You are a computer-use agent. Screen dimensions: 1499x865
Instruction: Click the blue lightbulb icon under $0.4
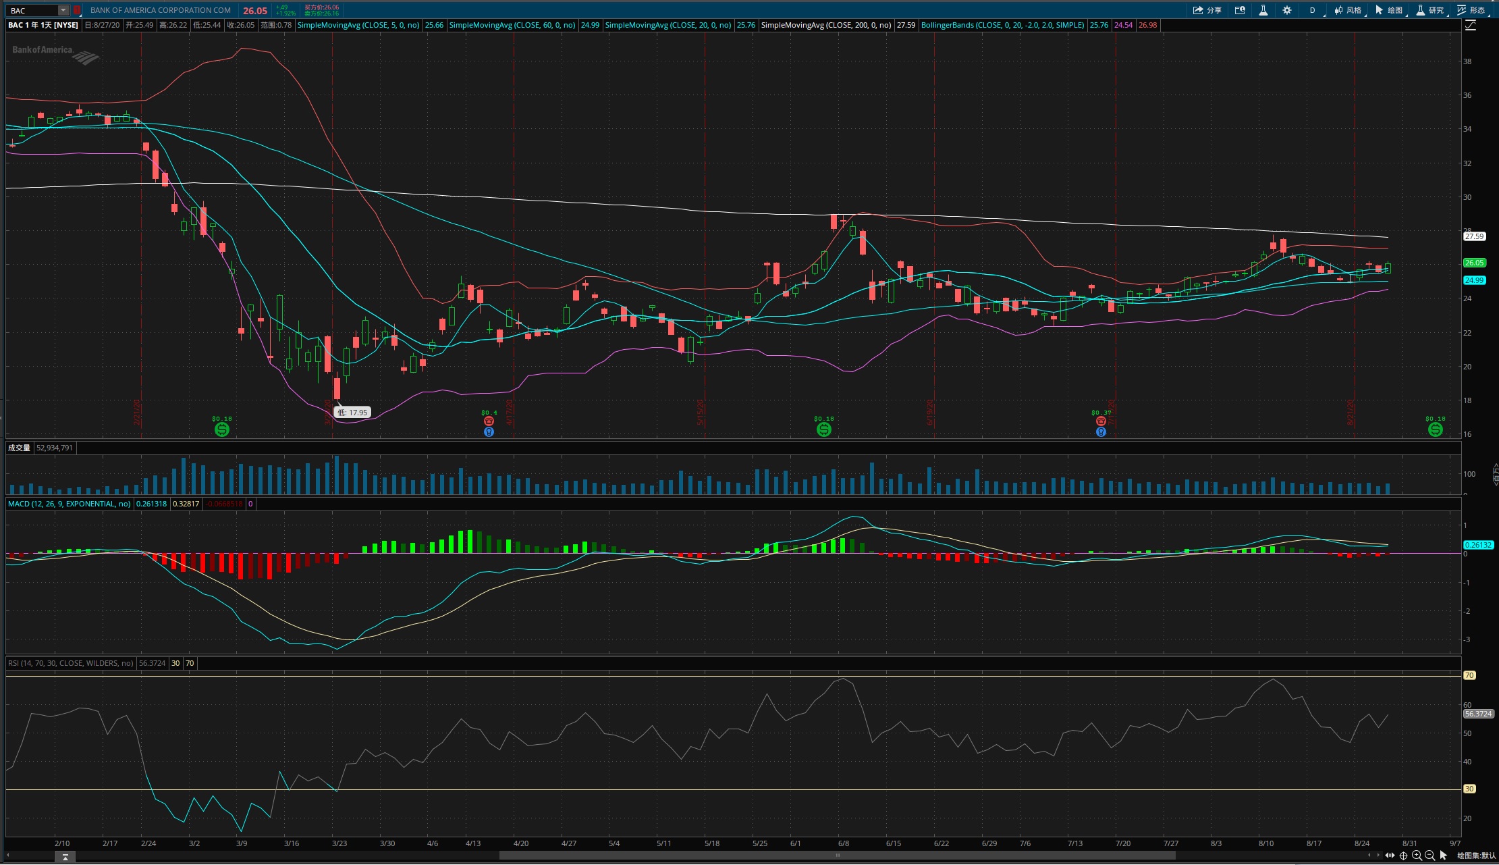489,431
